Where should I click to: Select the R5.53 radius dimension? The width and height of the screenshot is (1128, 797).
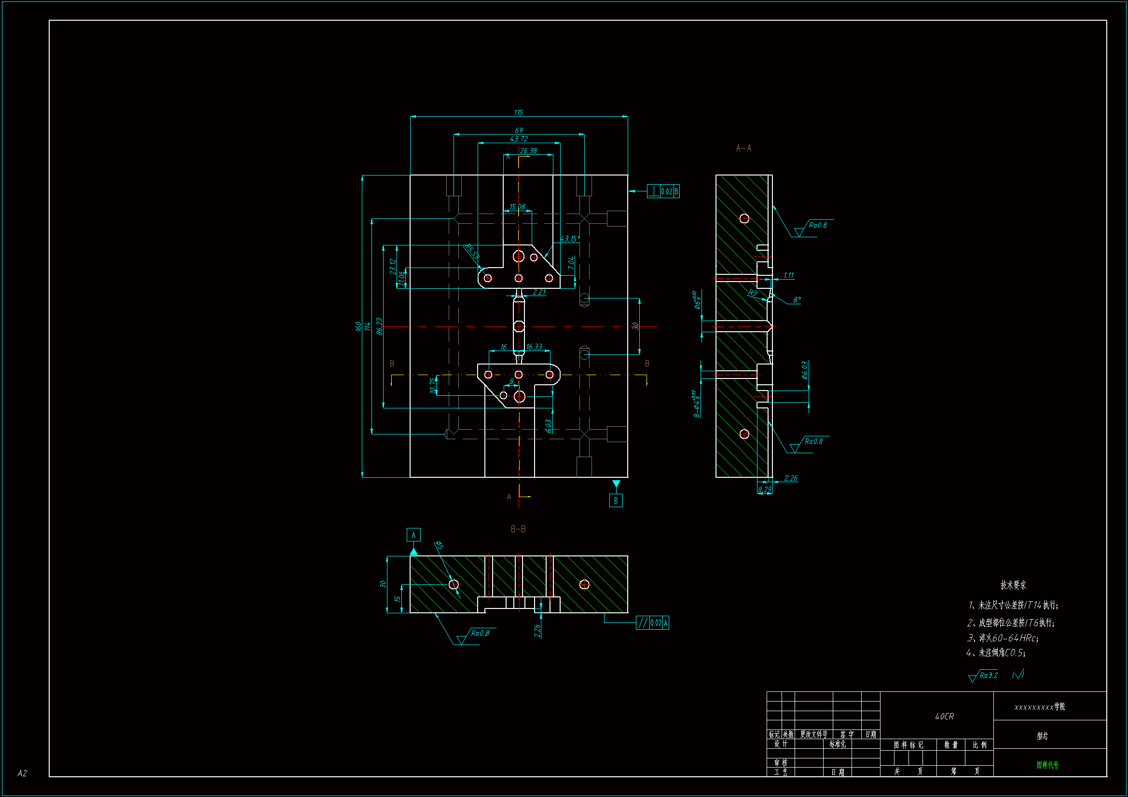pyautogui.click(x=472, y=252)
